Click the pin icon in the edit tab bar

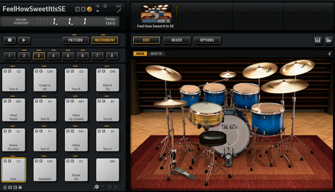pyautogui.click(x=330, y=54)
